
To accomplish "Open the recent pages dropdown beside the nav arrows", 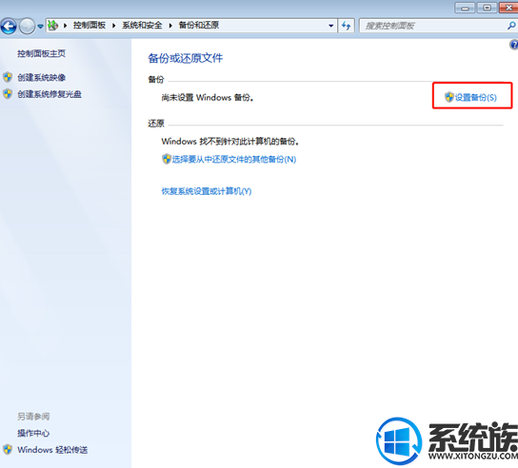I will [40, 26].
